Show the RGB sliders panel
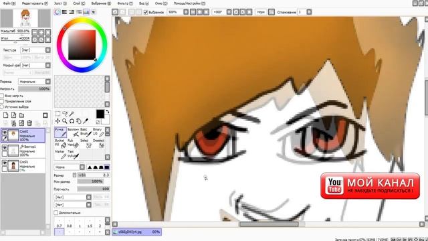The image size is (428, 241). click(x=64, y=12)
